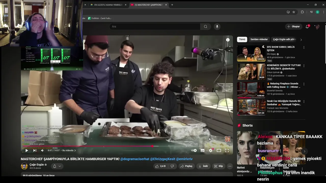Bookmark this page star icon
Viewport: 326px width, 183px height.
coord(294,12)
